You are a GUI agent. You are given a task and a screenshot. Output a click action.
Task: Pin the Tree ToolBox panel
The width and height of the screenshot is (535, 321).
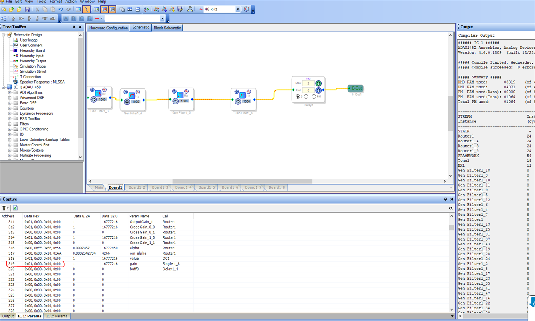[x=74, y=27]
